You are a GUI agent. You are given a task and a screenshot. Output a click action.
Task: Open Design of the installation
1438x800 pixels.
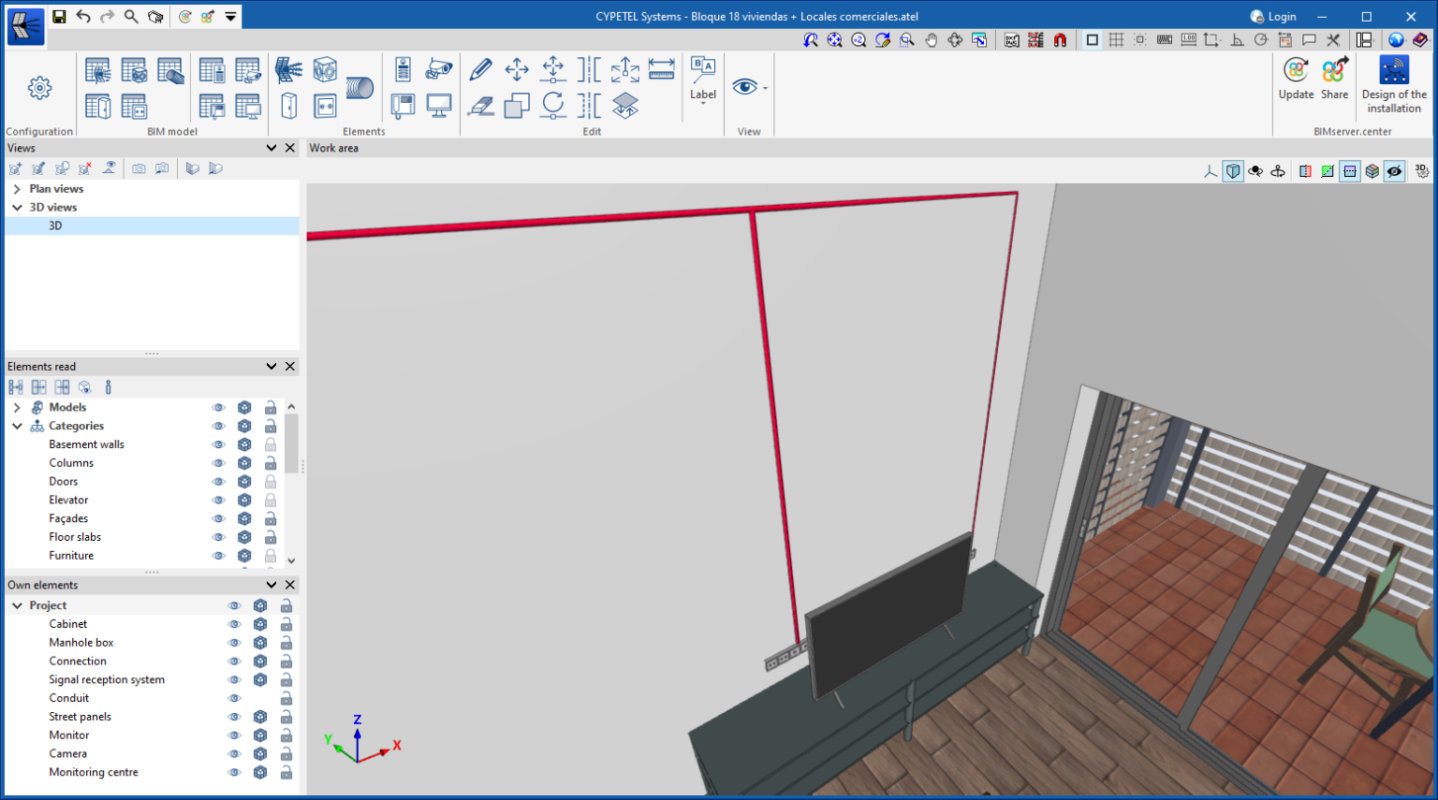click(1394, 84)
